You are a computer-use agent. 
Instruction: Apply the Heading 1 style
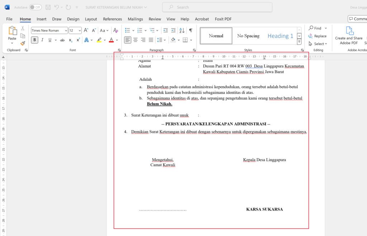[280, 36]
